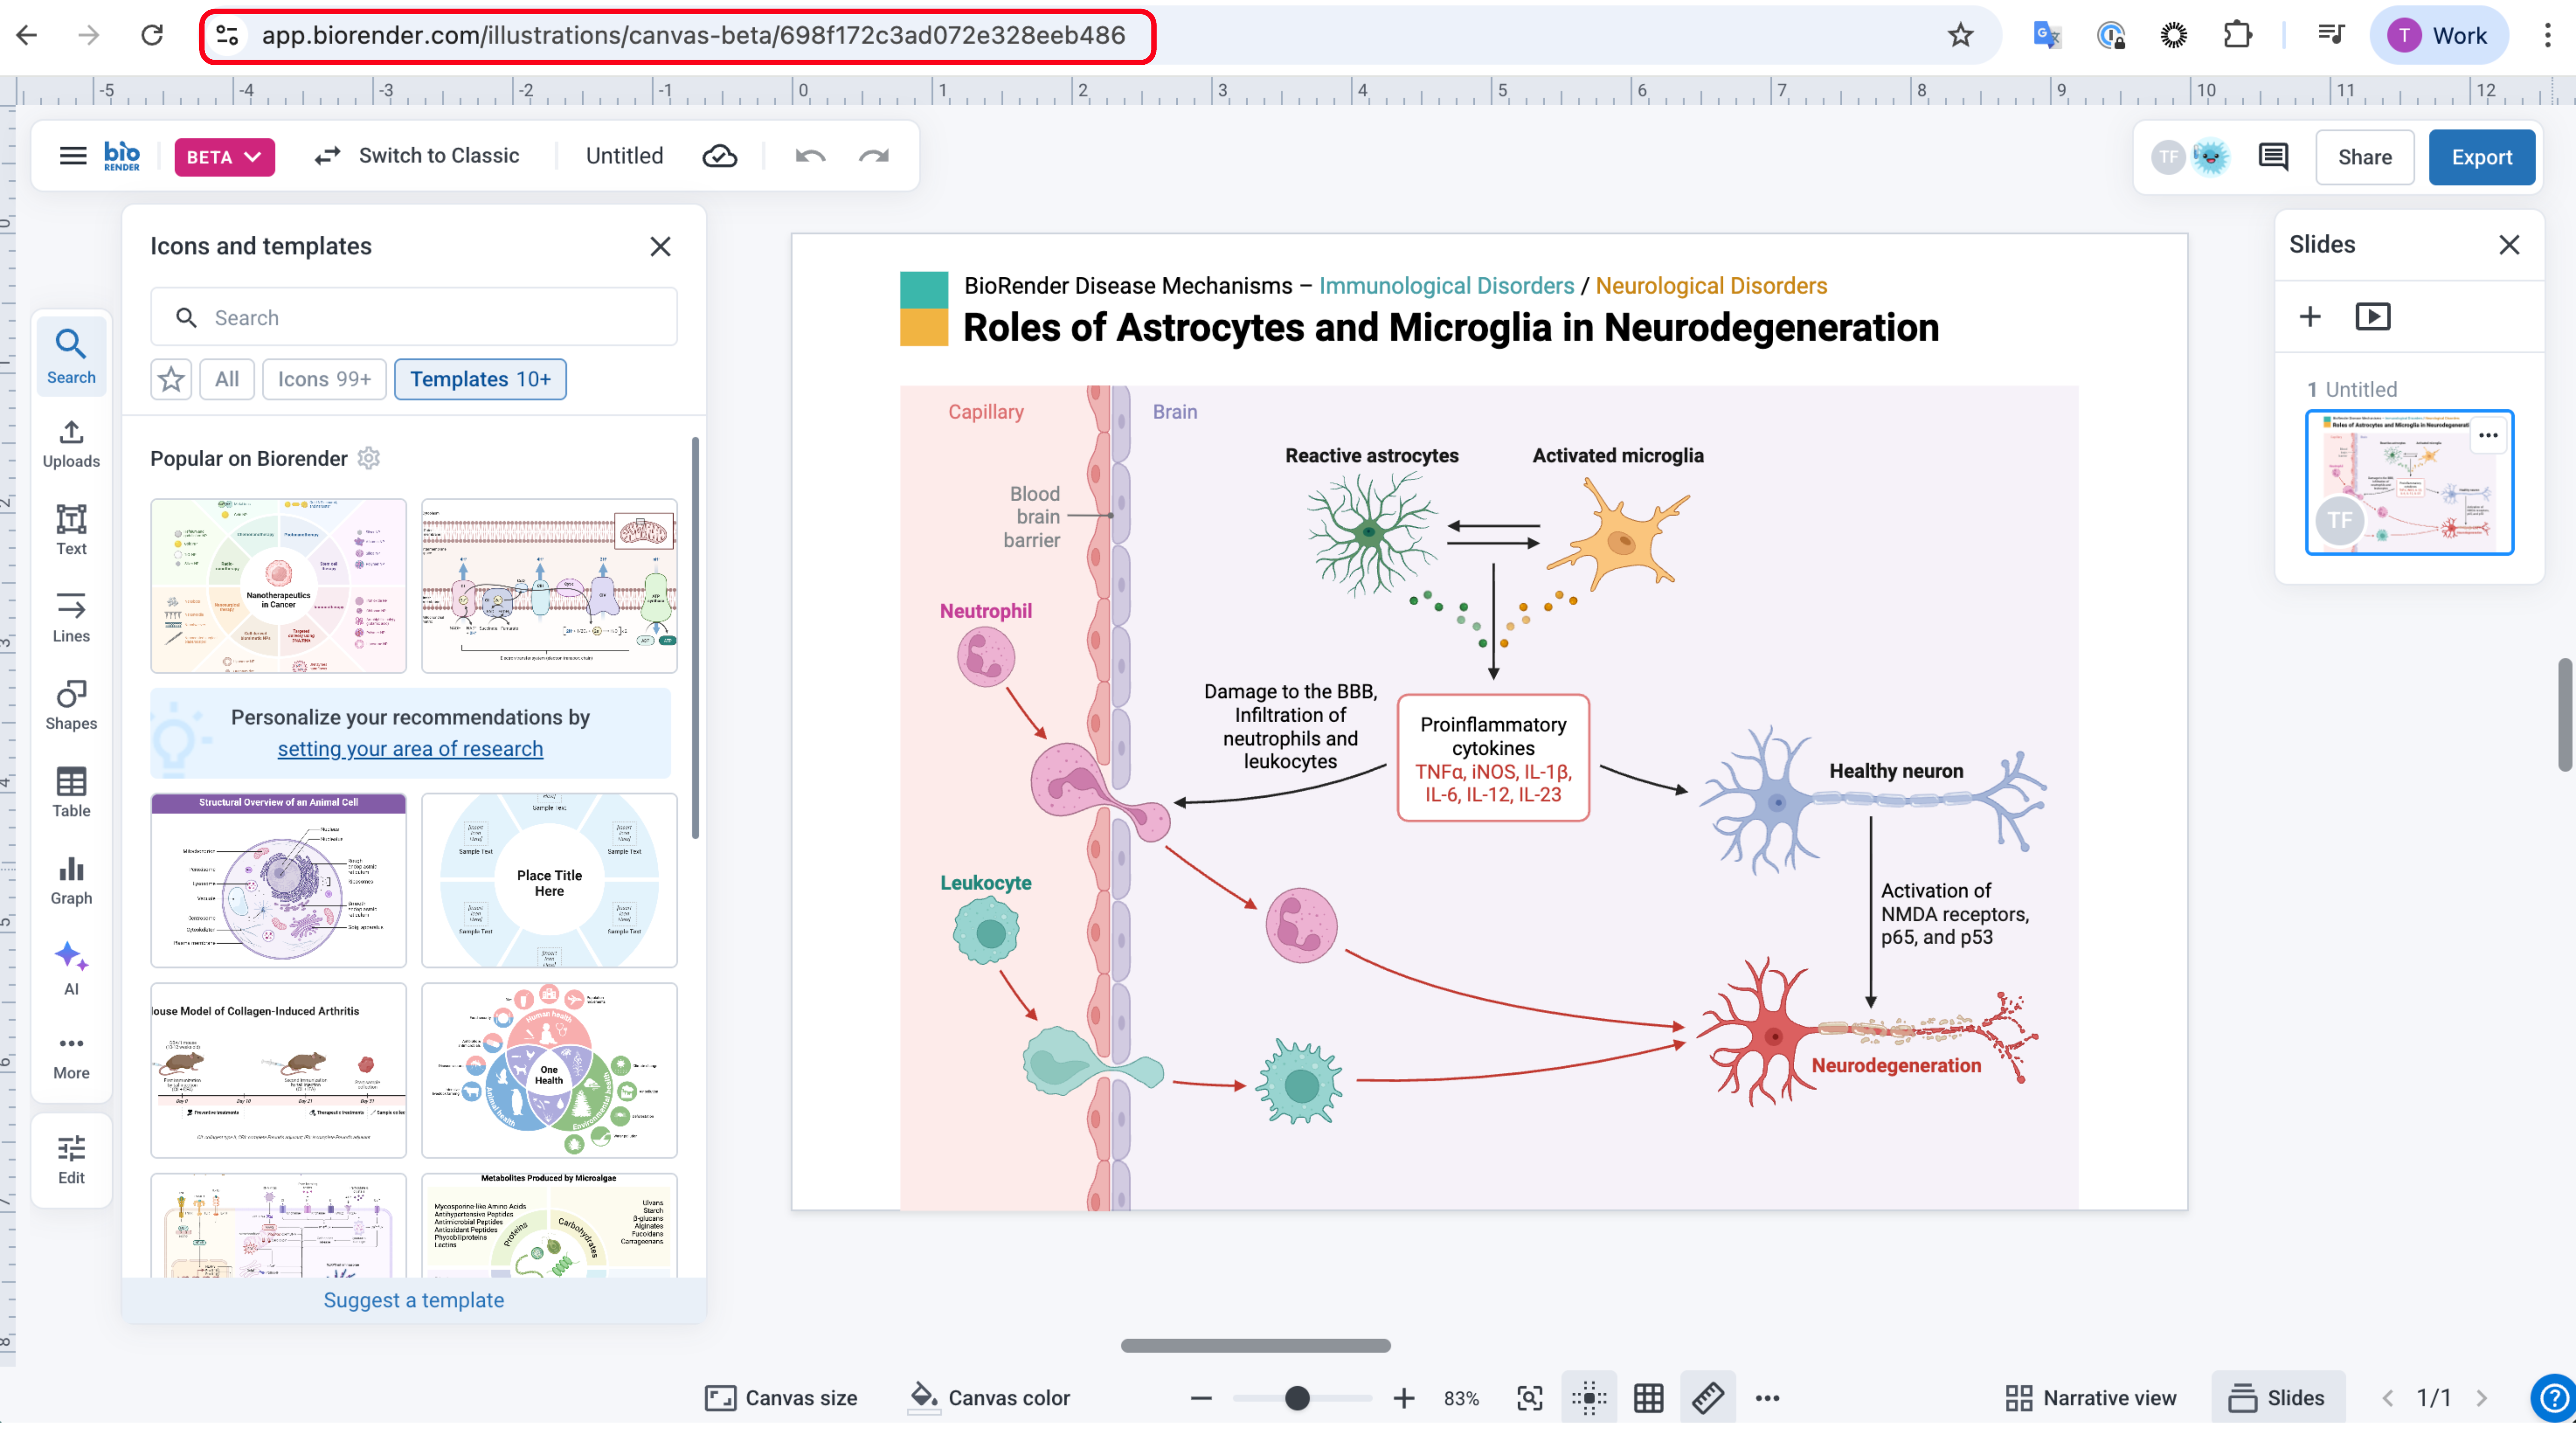Open setting your area of research link
Screen dimensions: 2576x1446
410,748
